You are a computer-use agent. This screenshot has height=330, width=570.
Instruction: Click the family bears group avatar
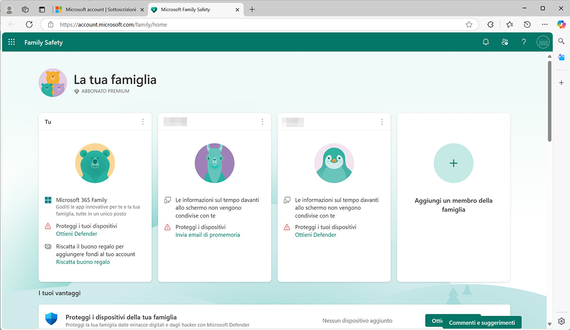pyautogui.click(x=52, y=83)
